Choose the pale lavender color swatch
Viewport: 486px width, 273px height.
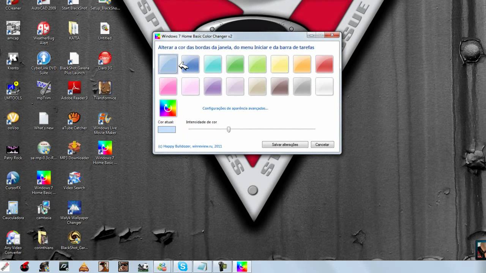coord(235,86)
